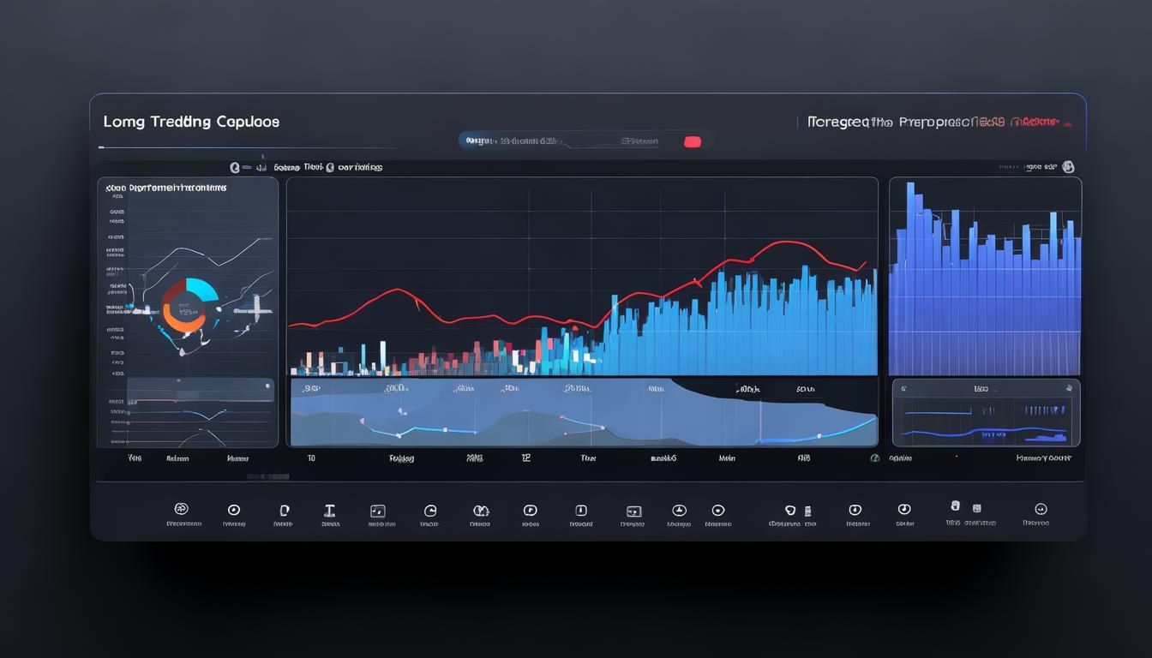Click the round icon above the right bar chart

tap(1068, 167)
